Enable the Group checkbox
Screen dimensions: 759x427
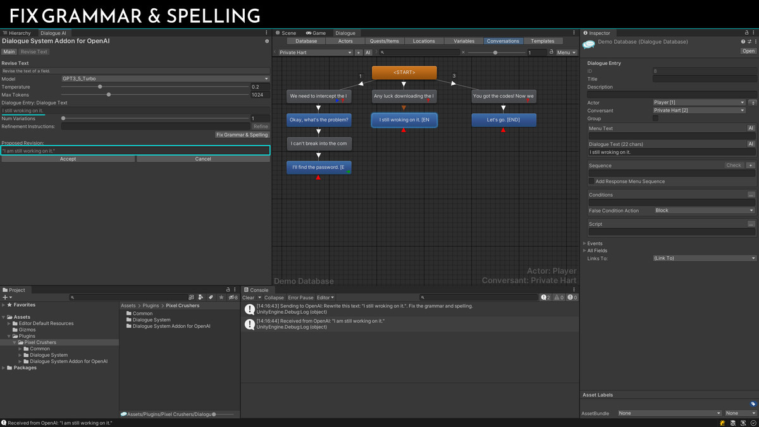click(x=655, y=118)
